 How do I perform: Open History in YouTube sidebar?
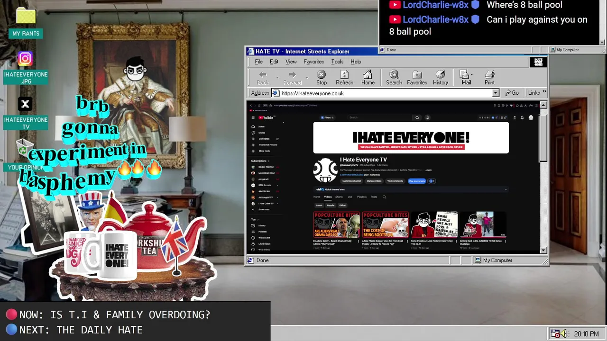tap(262, 225)
